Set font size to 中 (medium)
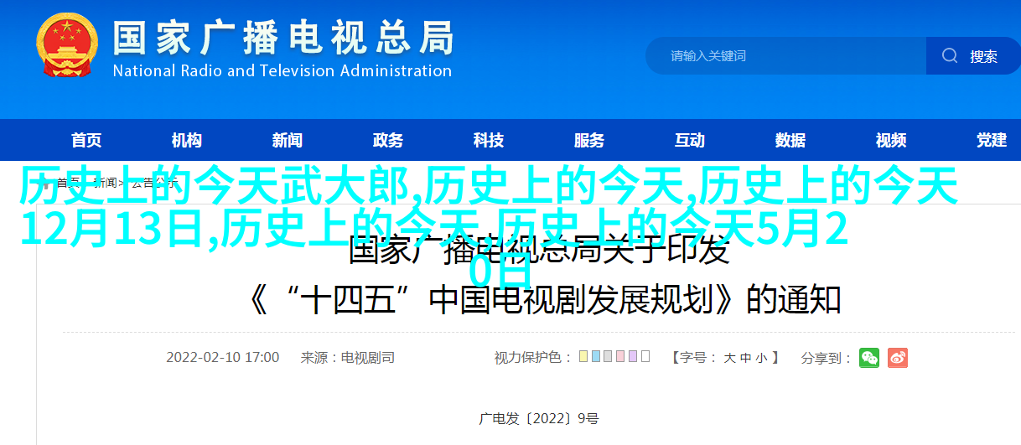Image resolution: width=1021 pixels, height=445 pixels. [x=745, y=358]
